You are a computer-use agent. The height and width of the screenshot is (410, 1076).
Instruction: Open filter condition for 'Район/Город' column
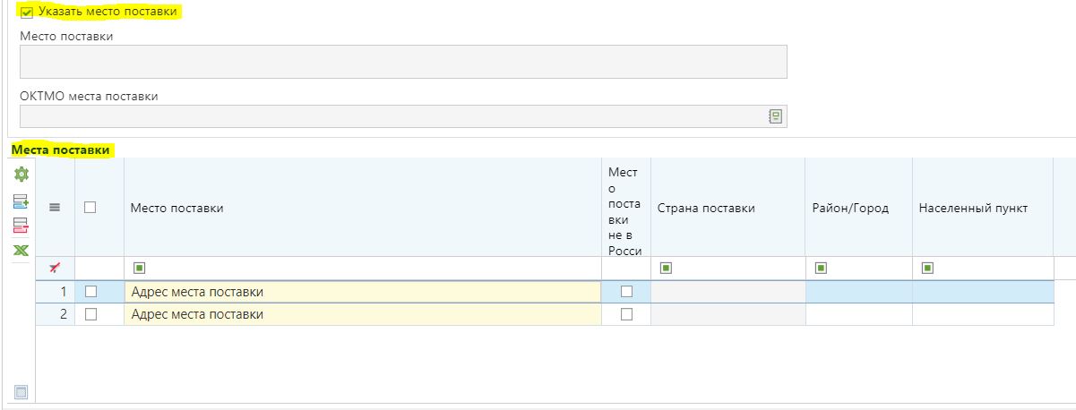click(820, 268)
